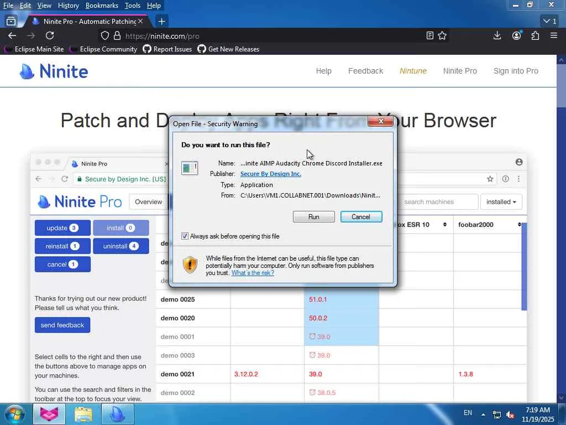Screen dimensions: 566x425
Task: Open the Bookmarks menu
Action: 102,6
